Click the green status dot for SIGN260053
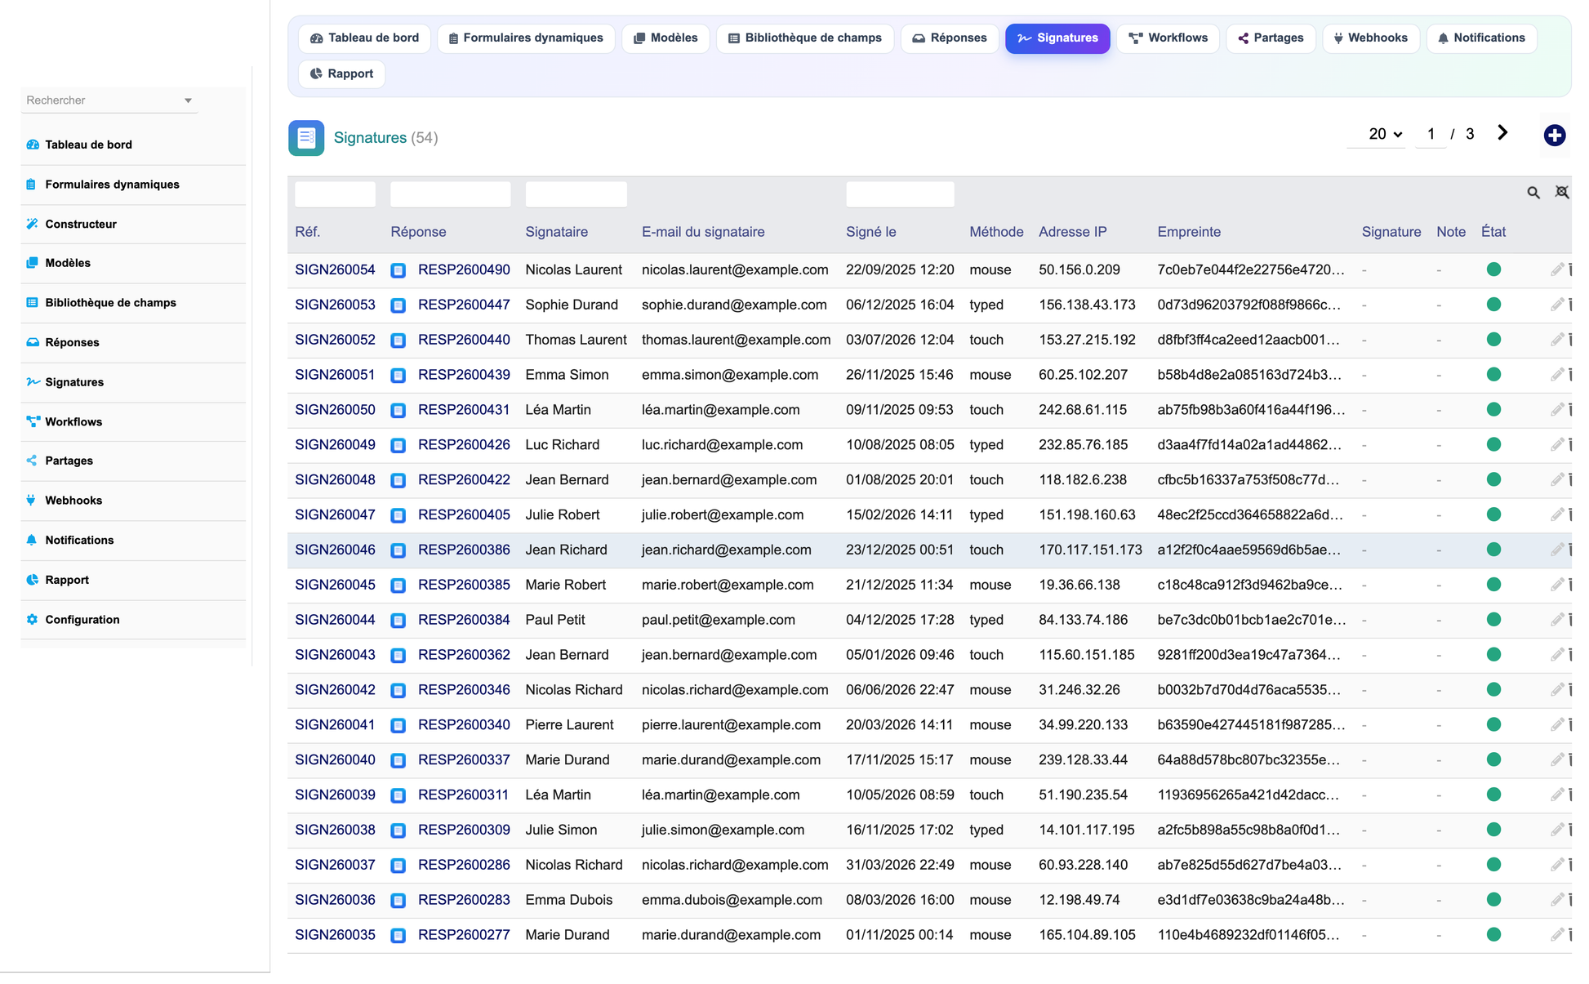Image resolution: width=1589 pixels, height=984 pixels. click(x=1493, y=305)
